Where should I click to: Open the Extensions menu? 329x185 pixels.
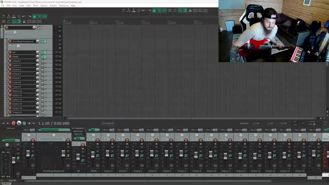pyautogui.click(x=64, y=6)
